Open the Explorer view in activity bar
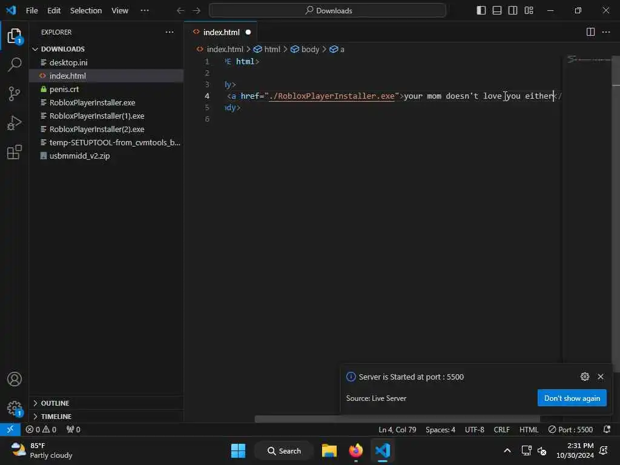 click(x=15, y=36)
